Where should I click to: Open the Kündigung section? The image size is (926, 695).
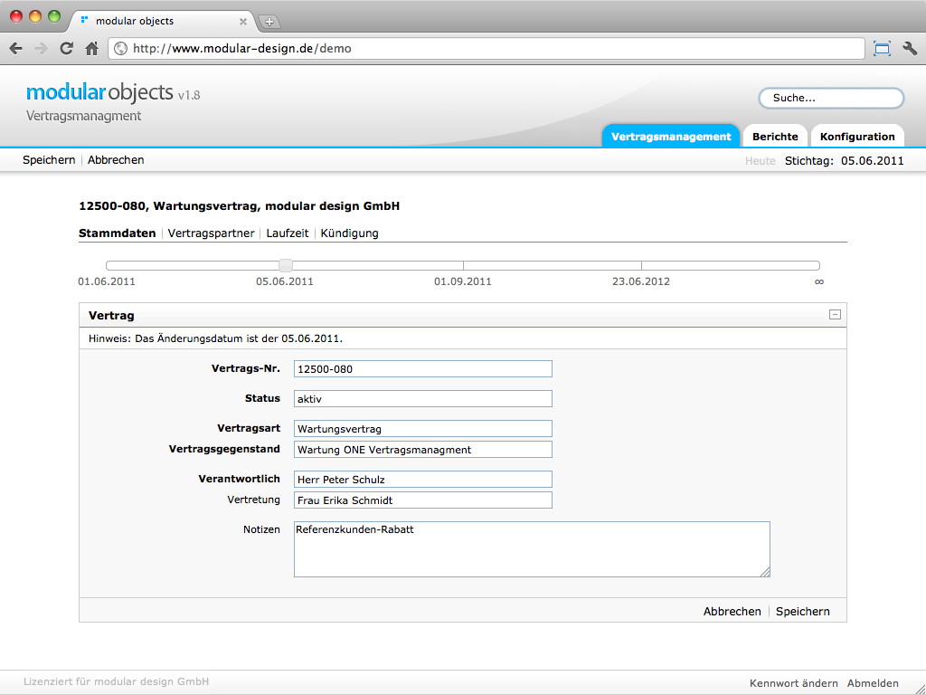pyautogui.click(x=349, y=233)
